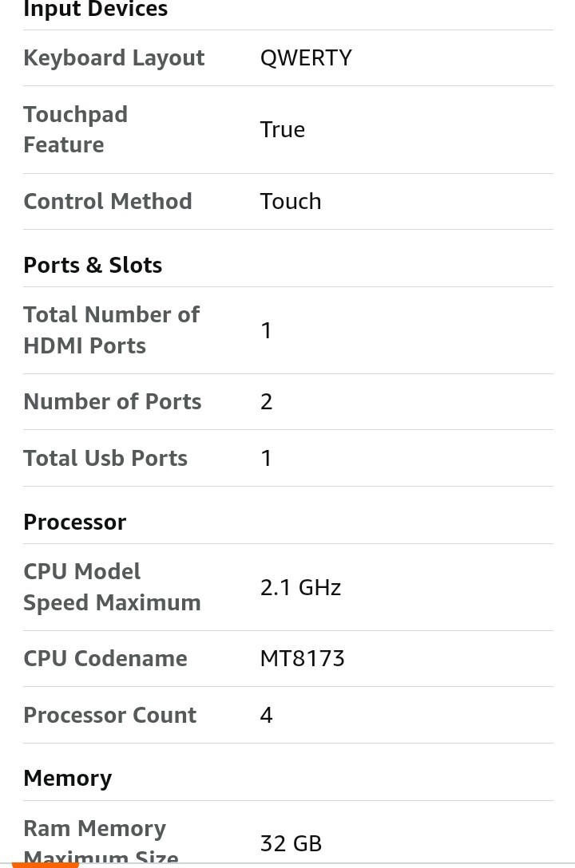Tap the Total Usb Ports label
Image resolution: width=575 pixels, height=868 pixels.
click(105, 459)
